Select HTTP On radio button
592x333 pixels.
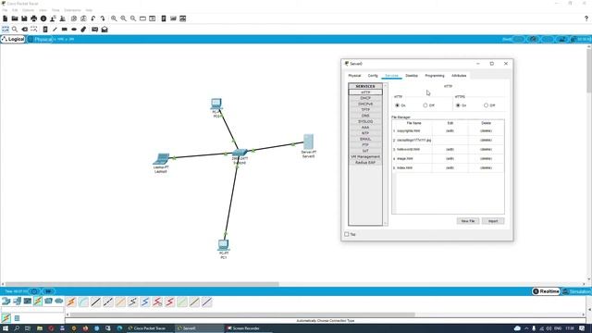point(397,105)
